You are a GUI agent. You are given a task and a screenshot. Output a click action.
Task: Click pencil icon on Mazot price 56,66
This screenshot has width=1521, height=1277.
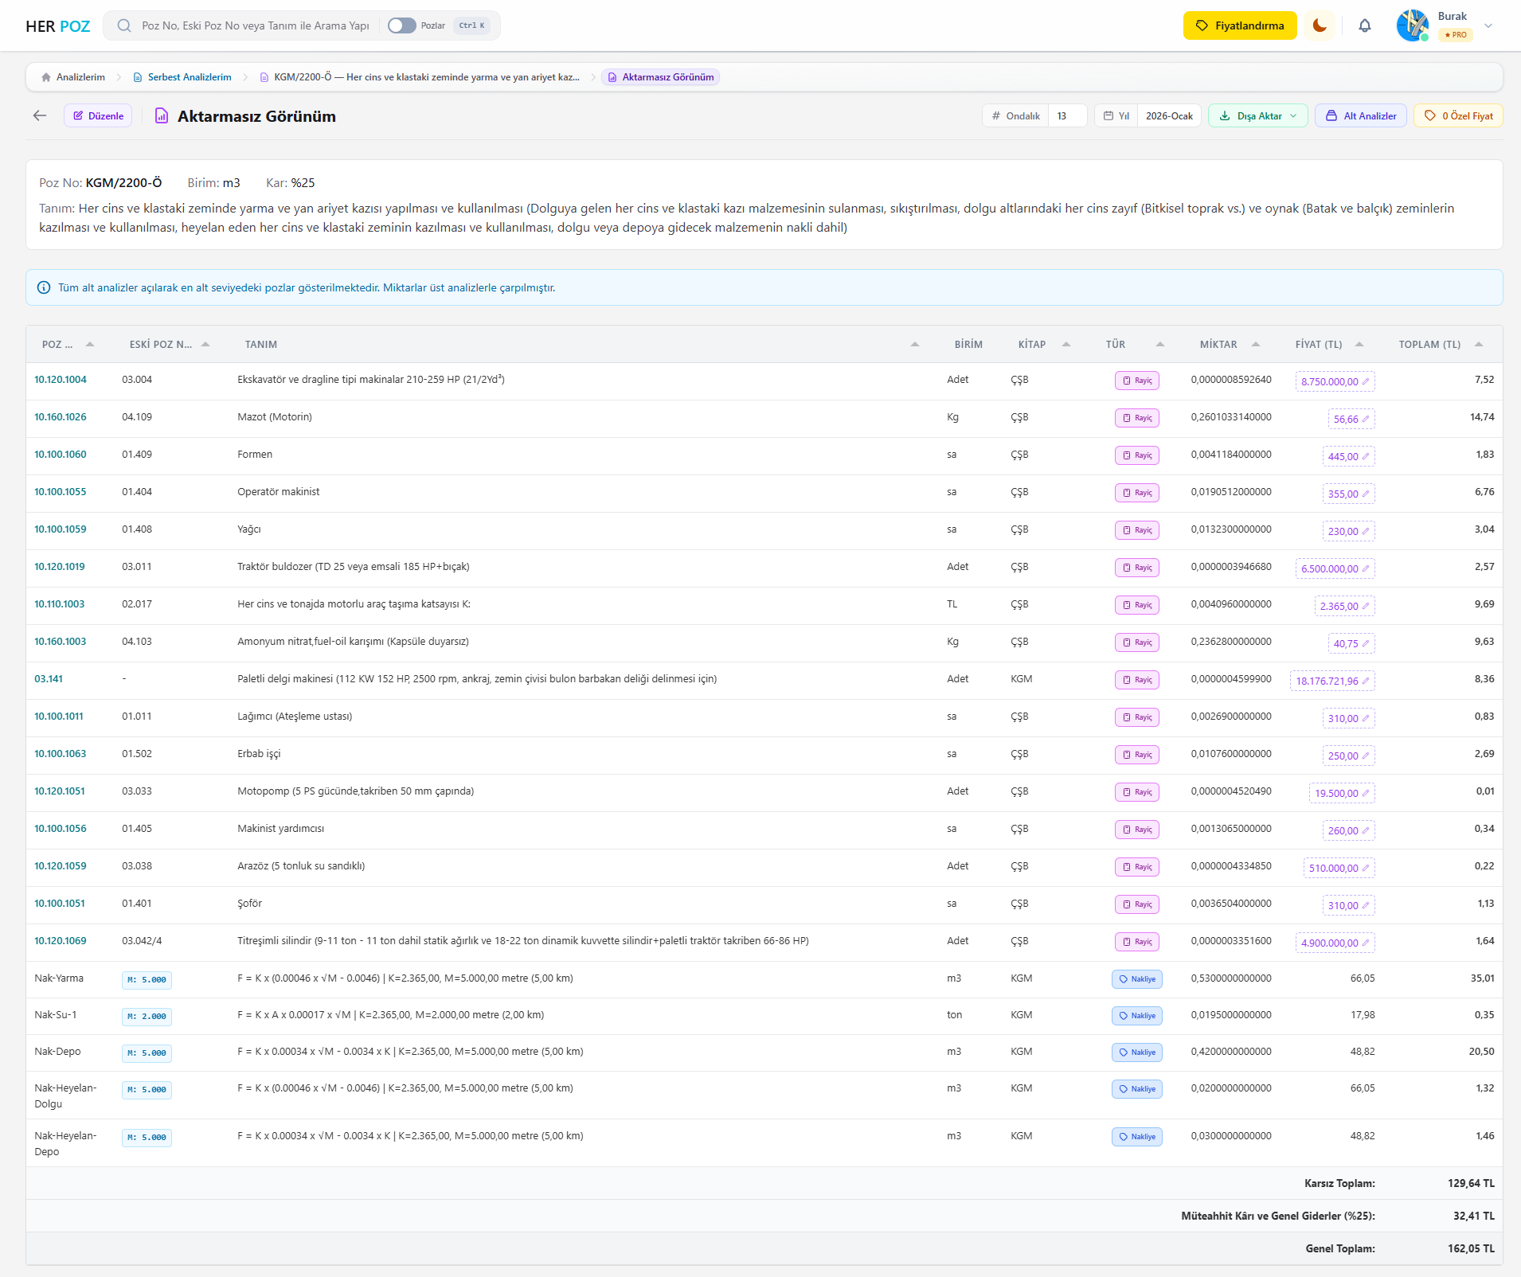click(x=1366, y=420)
